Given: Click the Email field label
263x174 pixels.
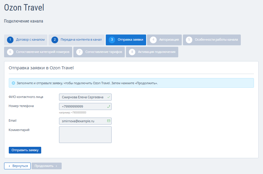Looking at the screenshot, I should [x=13, y=120].
